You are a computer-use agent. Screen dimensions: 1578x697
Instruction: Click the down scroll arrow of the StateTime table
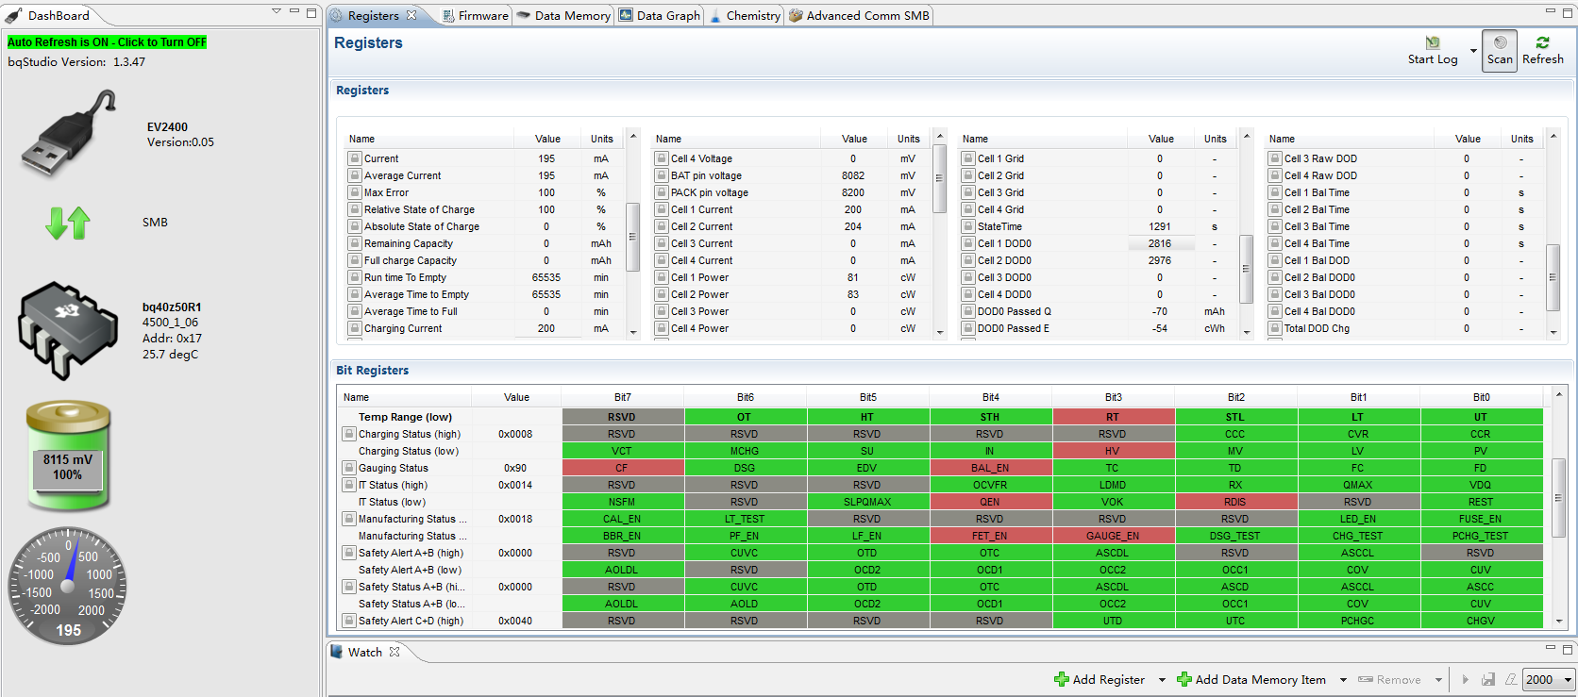tap(1247, 332)
